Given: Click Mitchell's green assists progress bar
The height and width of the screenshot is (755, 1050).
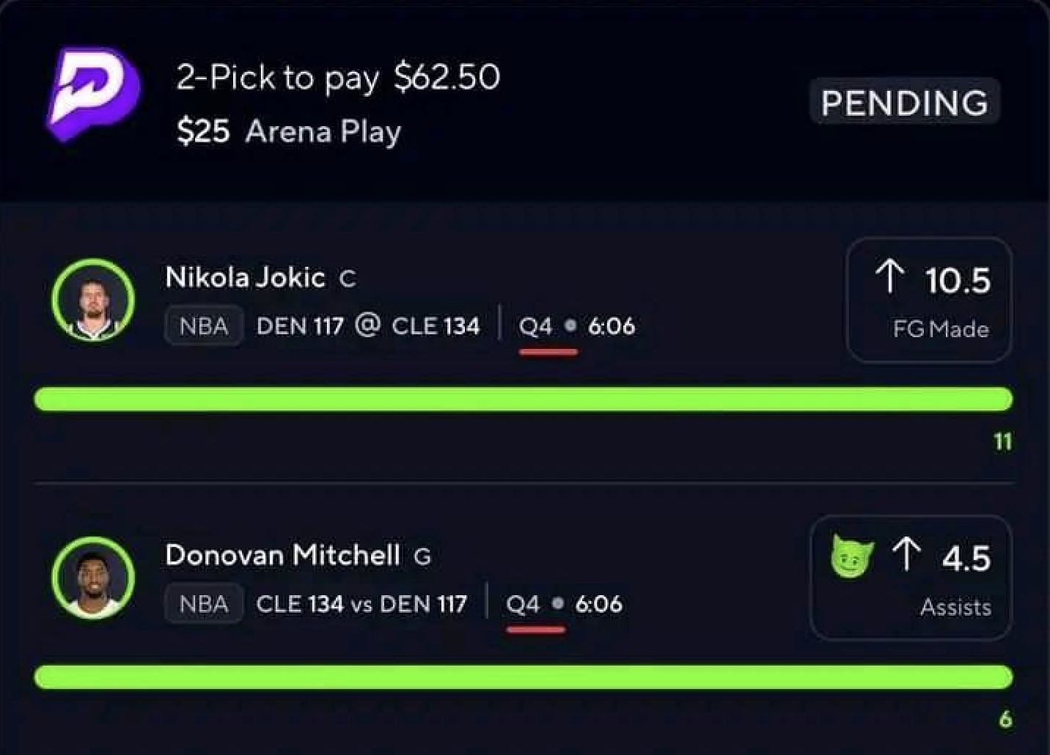Looking at the screenshot, I should (x=524, y=677).
